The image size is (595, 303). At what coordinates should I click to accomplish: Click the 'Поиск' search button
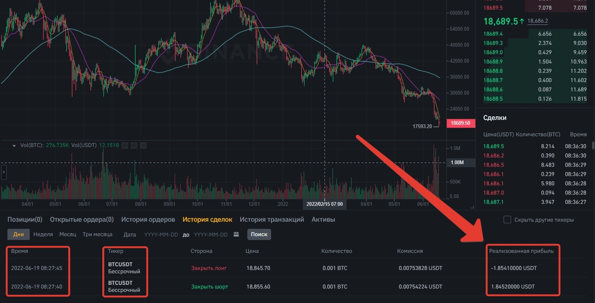click(x=259, y=234)
